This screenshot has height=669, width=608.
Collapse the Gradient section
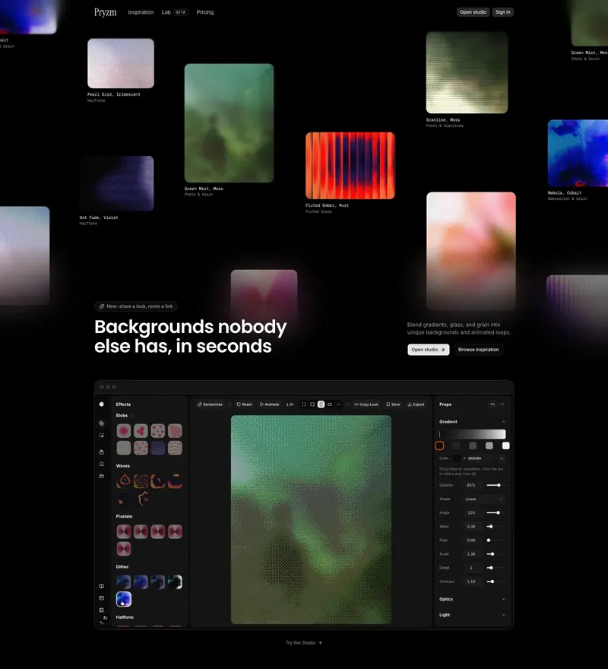point(503,421)
